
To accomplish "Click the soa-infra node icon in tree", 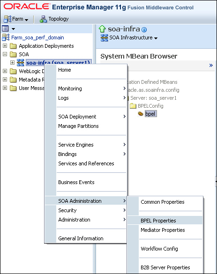I will point(21,63).
